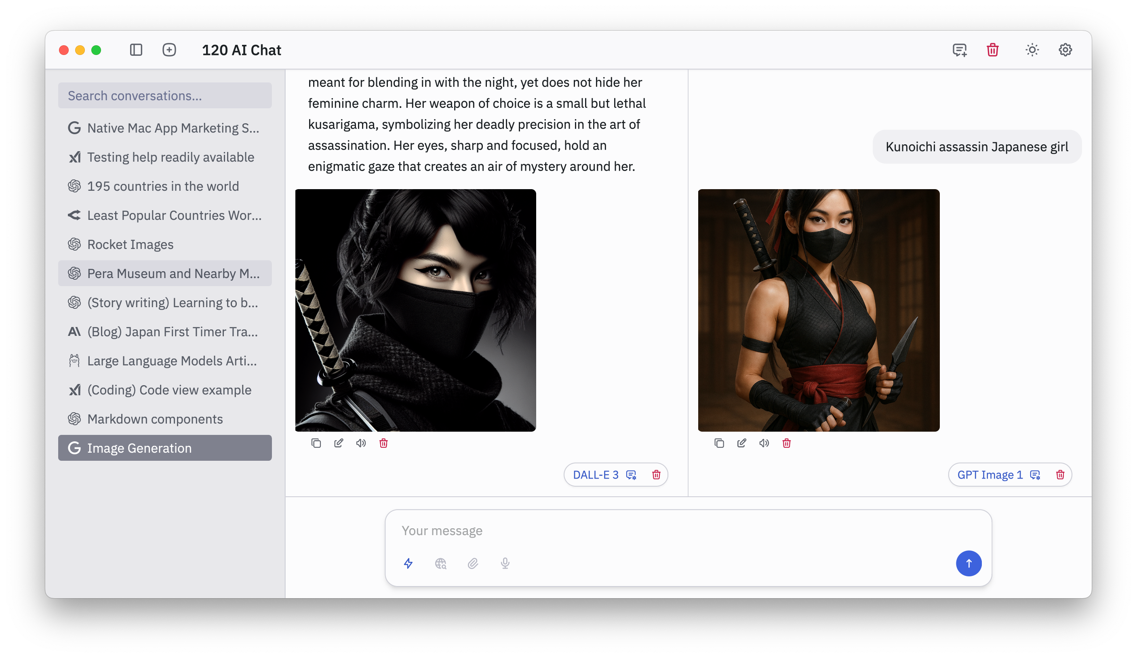The width and height of the screenshot is (1137, 658).
Task: Edit the GPT Image 1 message
Action: tap(741, 443)
